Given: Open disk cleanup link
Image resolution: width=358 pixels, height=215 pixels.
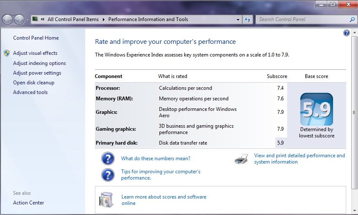Looking at the screenshot, I should pos(34,83).
